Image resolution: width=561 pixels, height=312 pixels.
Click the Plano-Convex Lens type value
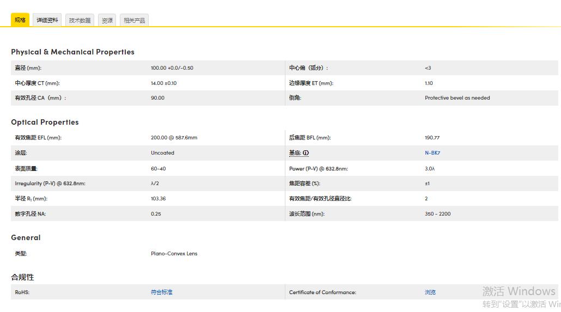pos(174,254)
